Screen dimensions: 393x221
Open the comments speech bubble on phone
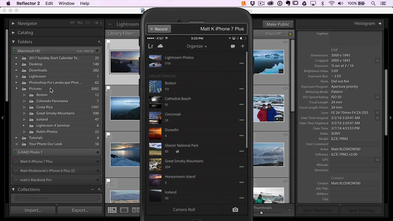click(x=233, y=46)
